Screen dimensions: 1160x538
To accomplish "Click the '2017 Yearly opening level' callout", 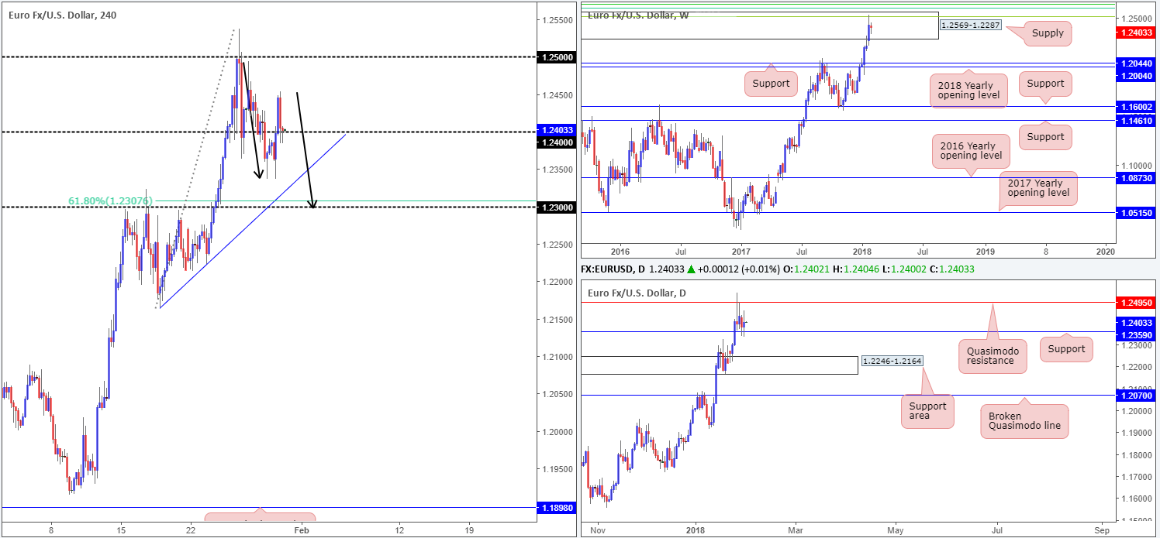I will coord(1040,188).
